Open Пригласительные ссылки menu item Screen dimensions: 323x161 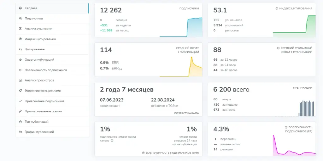[x=52, y=111]
